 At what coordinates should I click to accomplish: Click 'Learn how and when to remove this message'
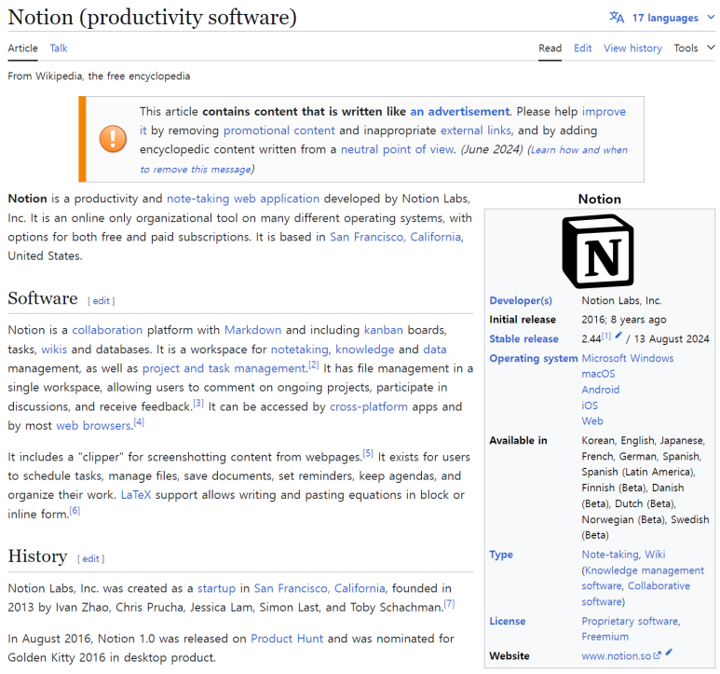coord(384,159)
